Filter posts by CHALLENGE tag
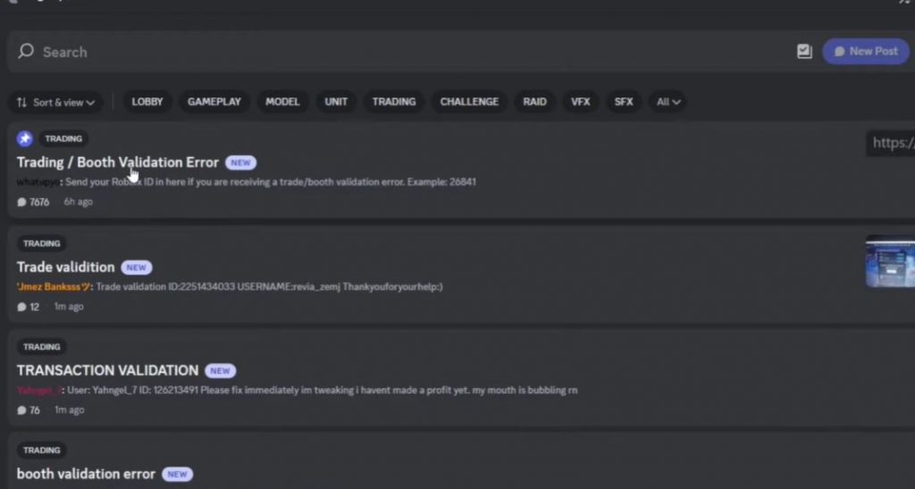 pos(469,102)
